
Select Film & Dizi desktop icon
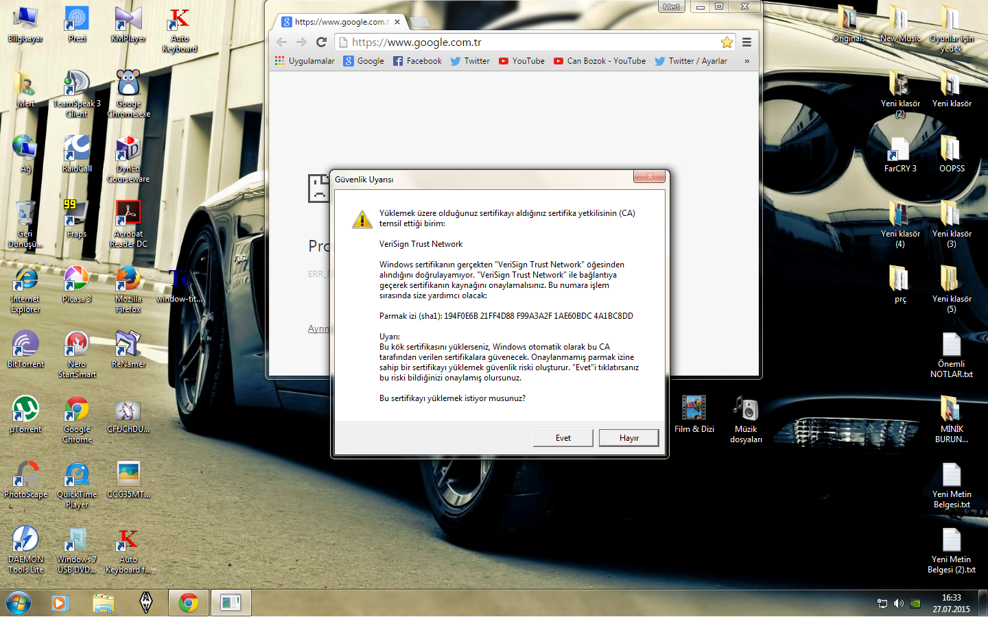click(x=694, y=414)
